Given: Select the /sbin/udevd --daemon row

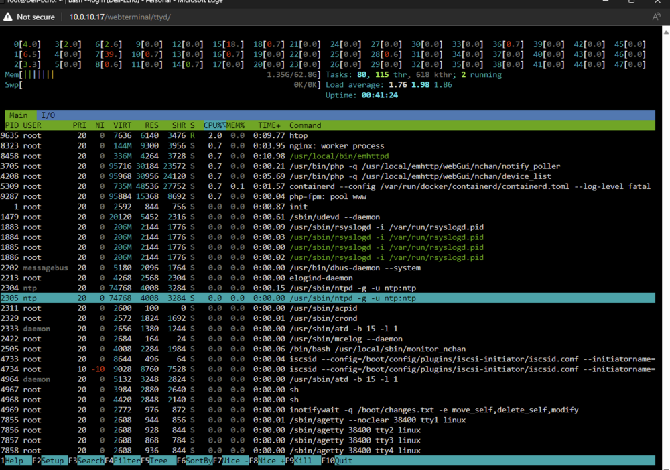Looking at the screenshot, I should click(328, 217).
